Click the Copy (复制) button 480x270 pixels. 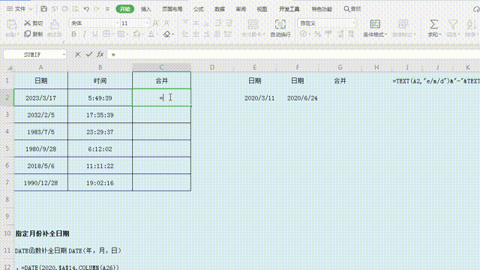click(x=33, y=34)
